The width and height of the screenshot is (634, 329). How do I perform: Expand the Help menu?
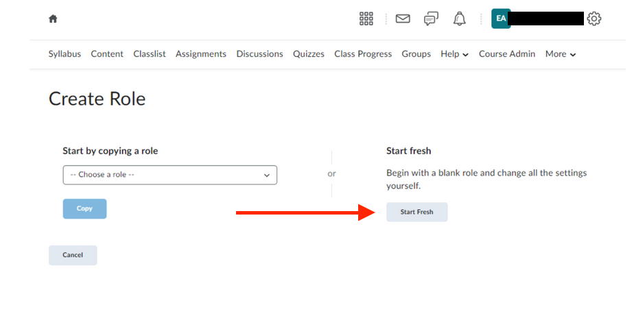coord(454,54)
